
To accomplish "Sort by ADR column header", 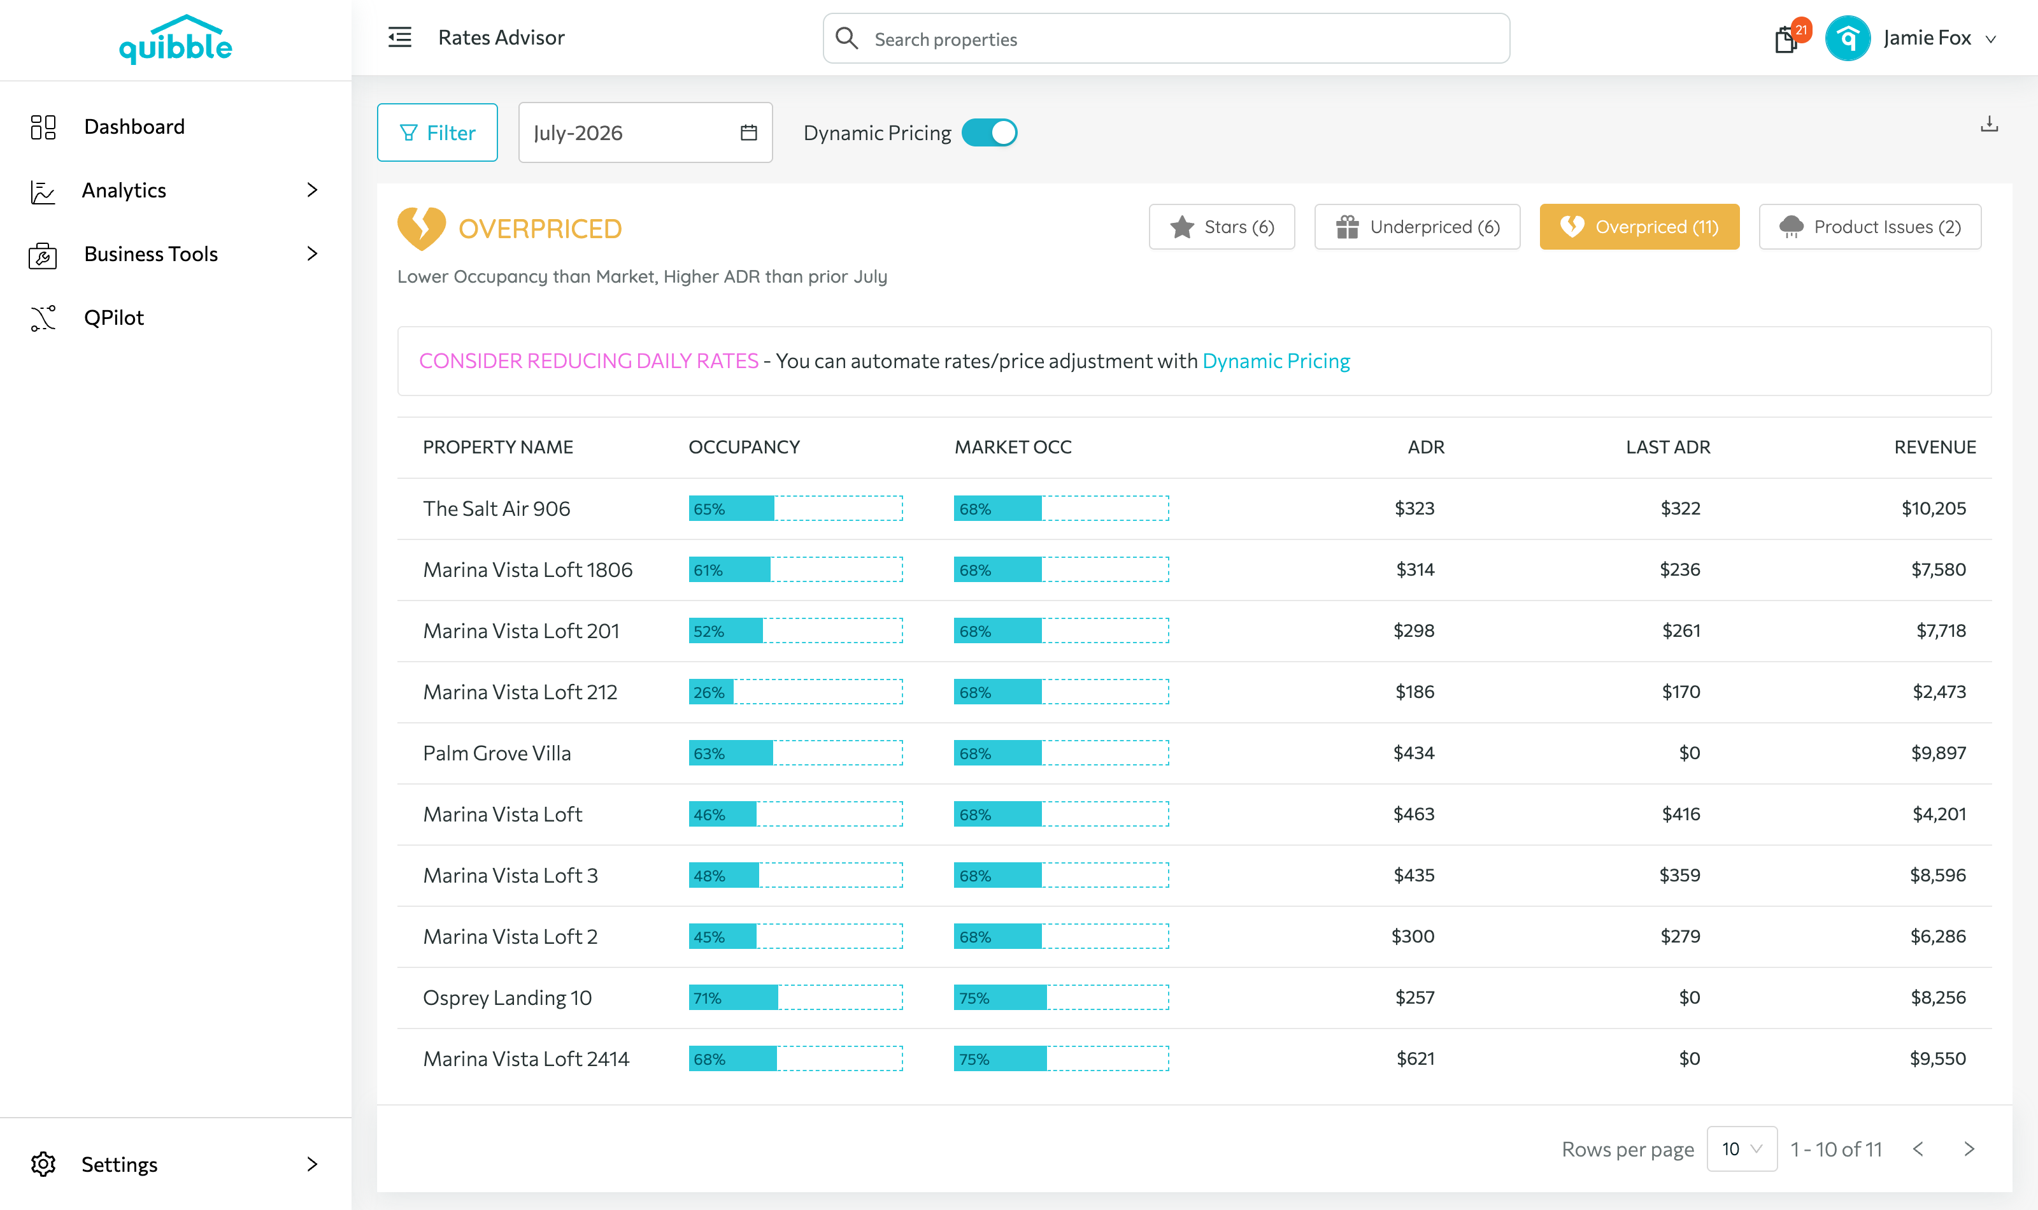I will click(x=1426, y=447).
